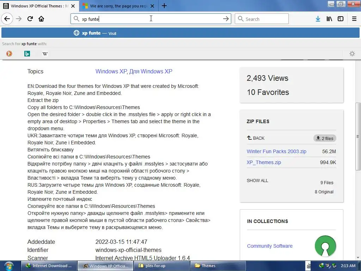Open the Downloads panel arrow icon

[318, 19]
